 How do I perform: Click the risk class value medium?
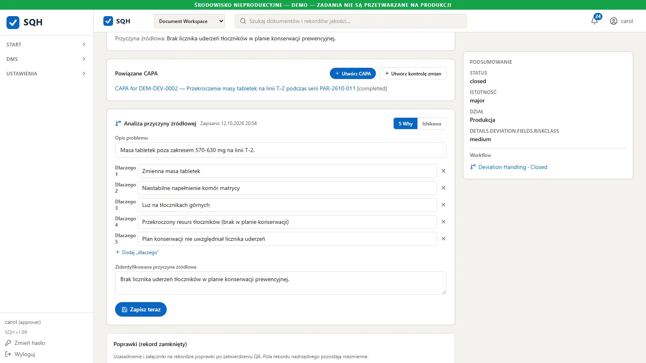(x=480, y=139)
